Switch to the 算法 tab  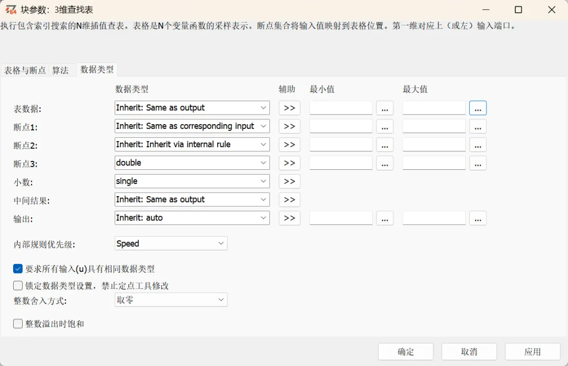(x=61, y=69)
